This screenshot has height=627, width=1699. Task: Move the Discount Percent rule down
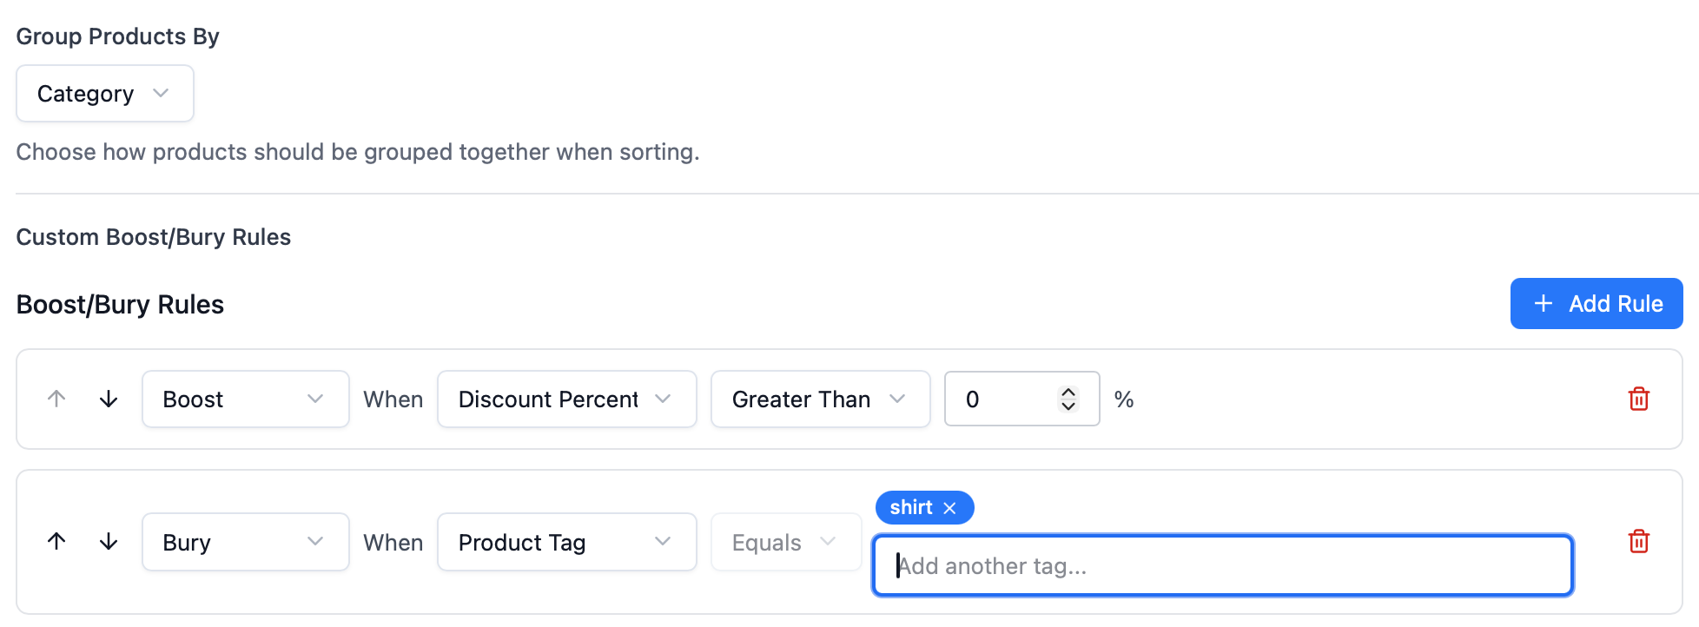[109, 399]
